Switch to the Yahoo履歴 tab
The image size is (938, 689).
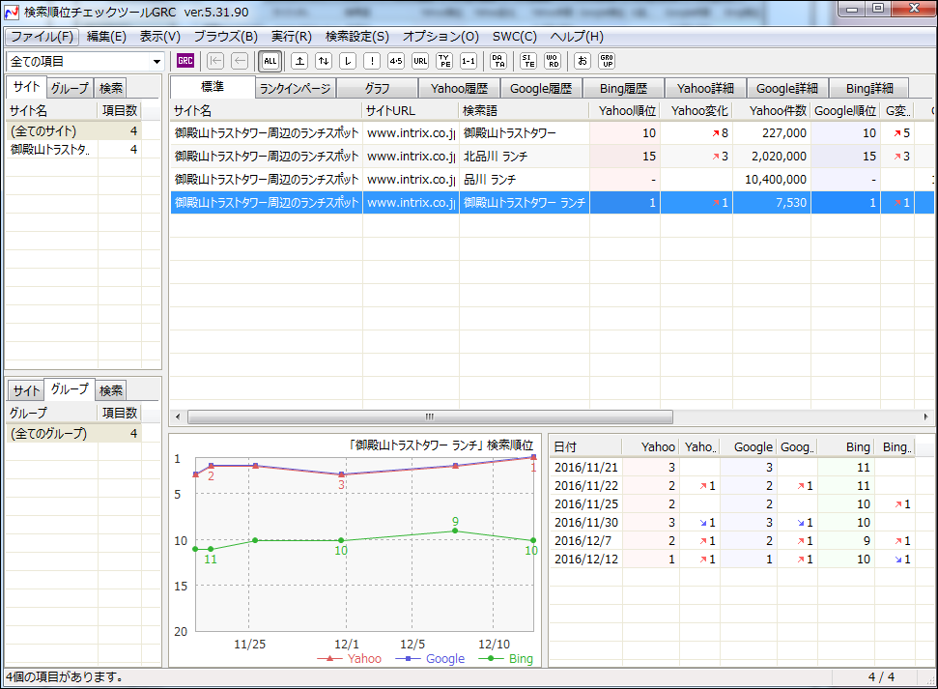(x=459, y=89)
